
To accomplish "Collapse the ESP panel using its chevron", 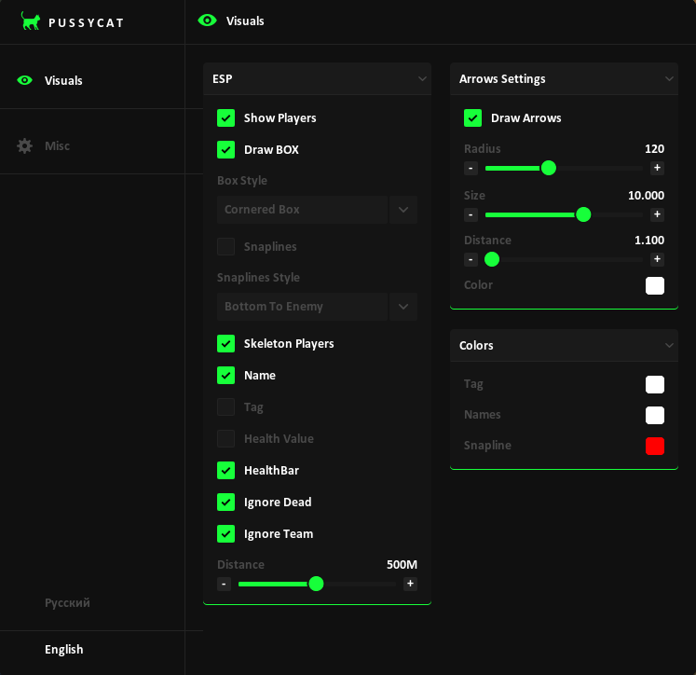I will click(422, 79).
